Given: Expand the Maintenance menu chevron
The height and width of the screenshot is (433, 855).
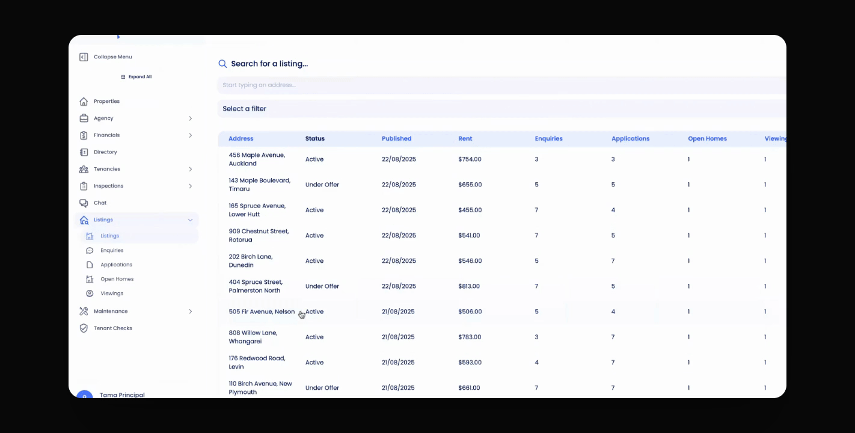Looking at the screenshot, I should click(190, 312).
